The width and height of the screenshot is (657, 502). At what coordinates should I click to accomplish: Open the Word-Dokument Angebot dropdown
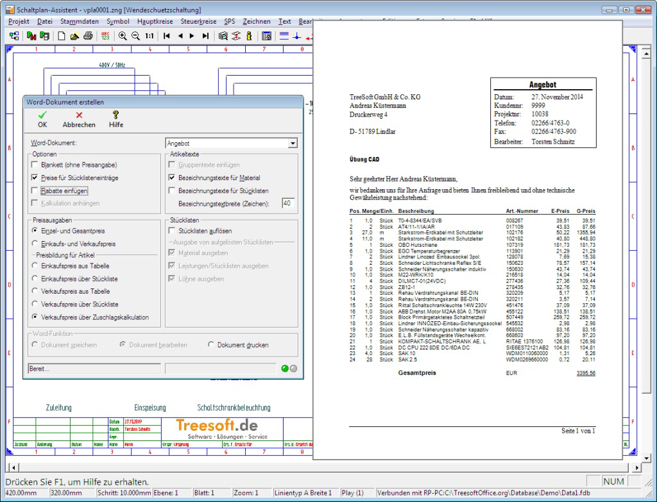[293, 144]
